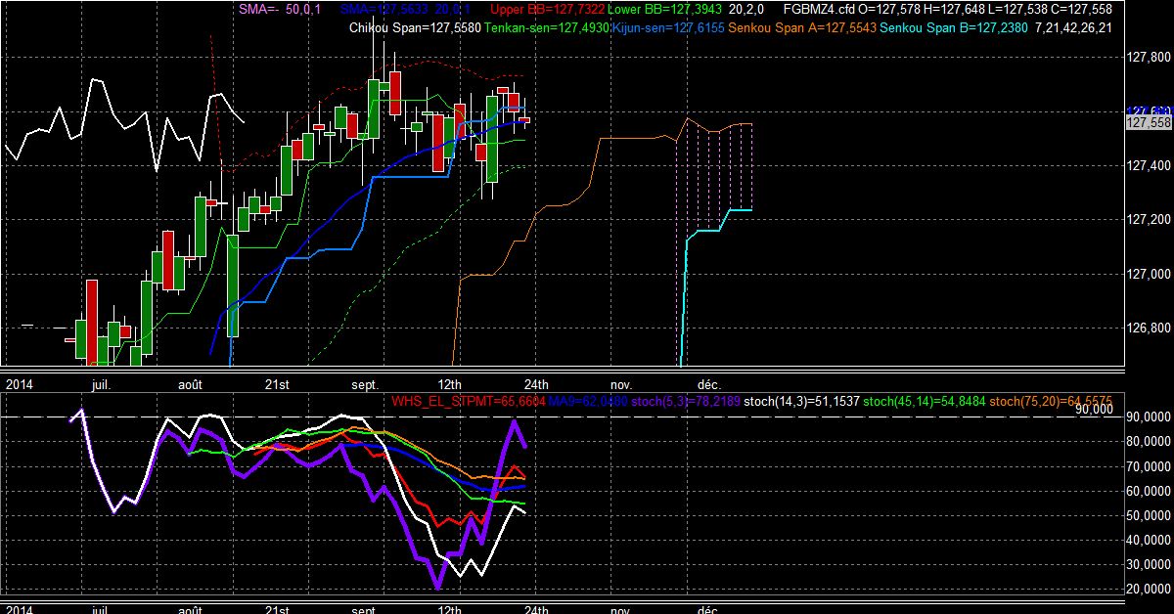Click the déc. date label on main chart axis
This screenshot has width=1174, height=614.
point(708,384)
